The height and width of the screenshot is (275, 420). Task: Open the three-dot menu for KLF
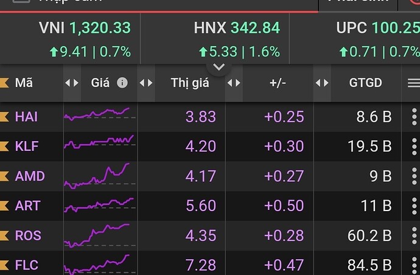point(414,147)
